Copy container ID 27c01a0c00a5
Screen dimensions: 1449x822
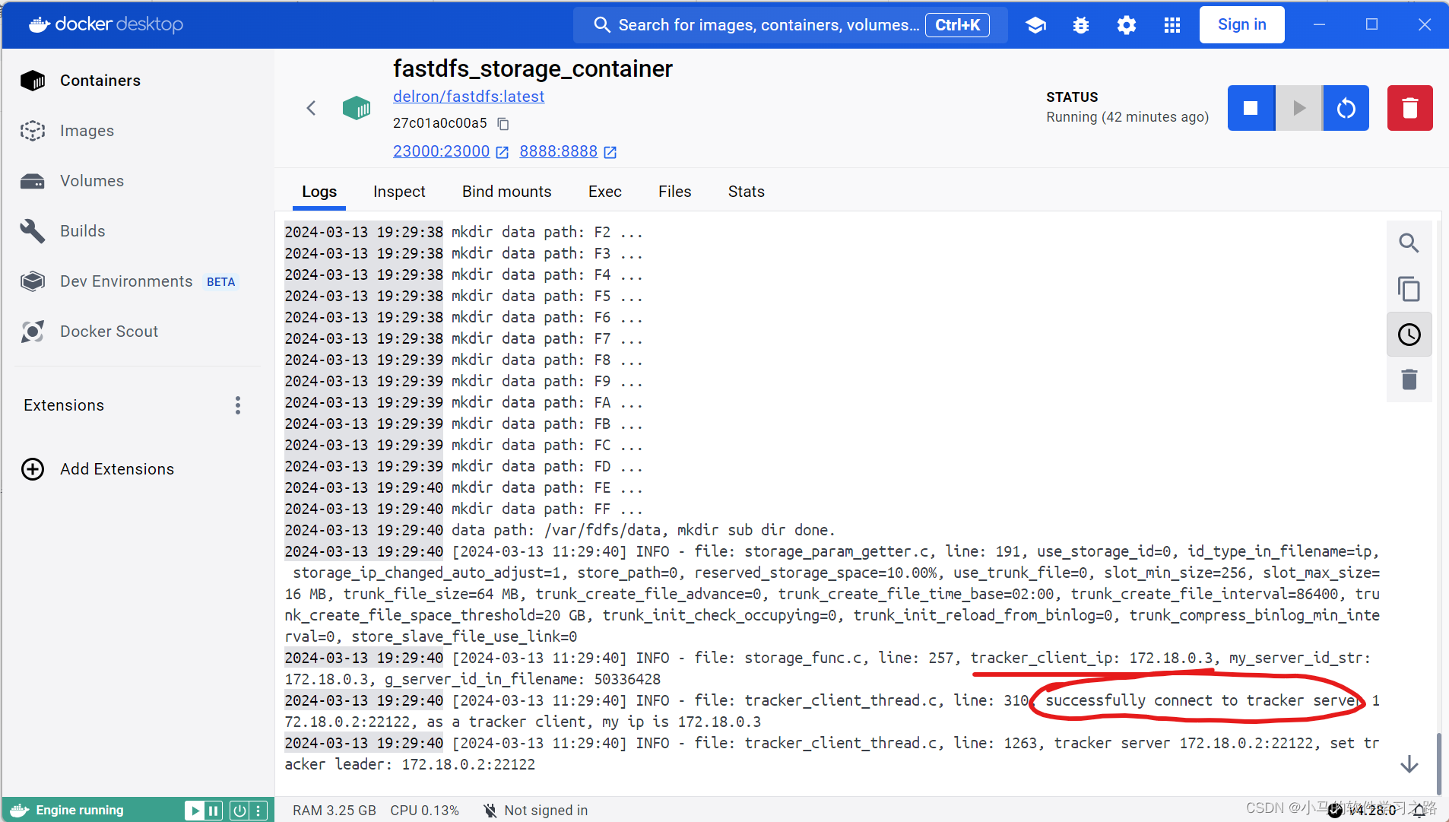click(x=503, y=123)
